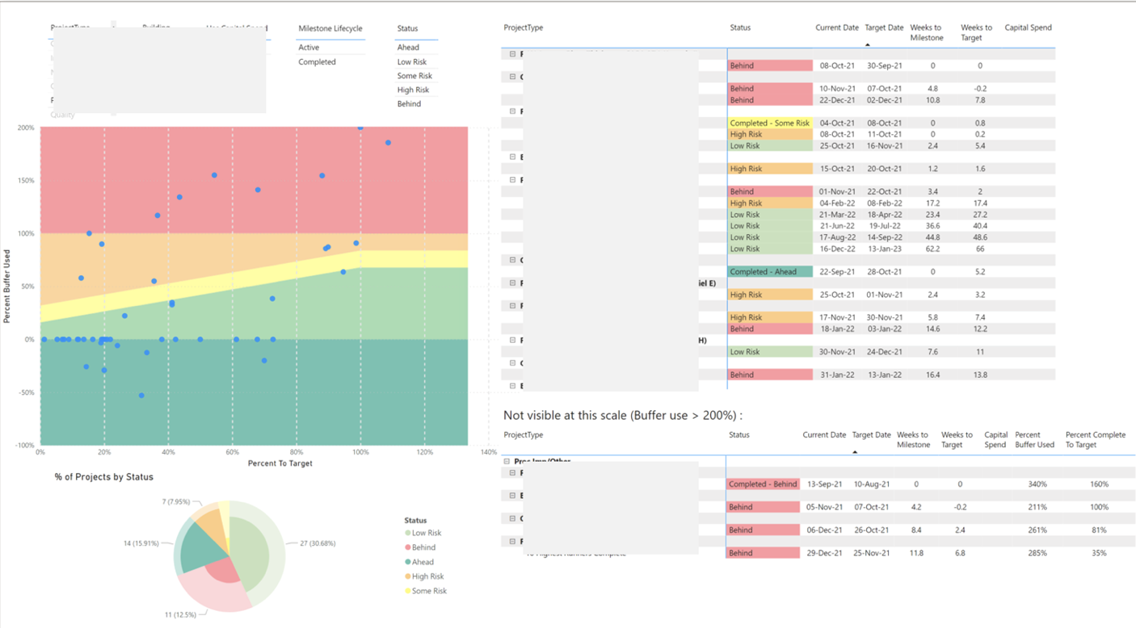Click the "35%" percent complete value

[x=1100, y=554]
